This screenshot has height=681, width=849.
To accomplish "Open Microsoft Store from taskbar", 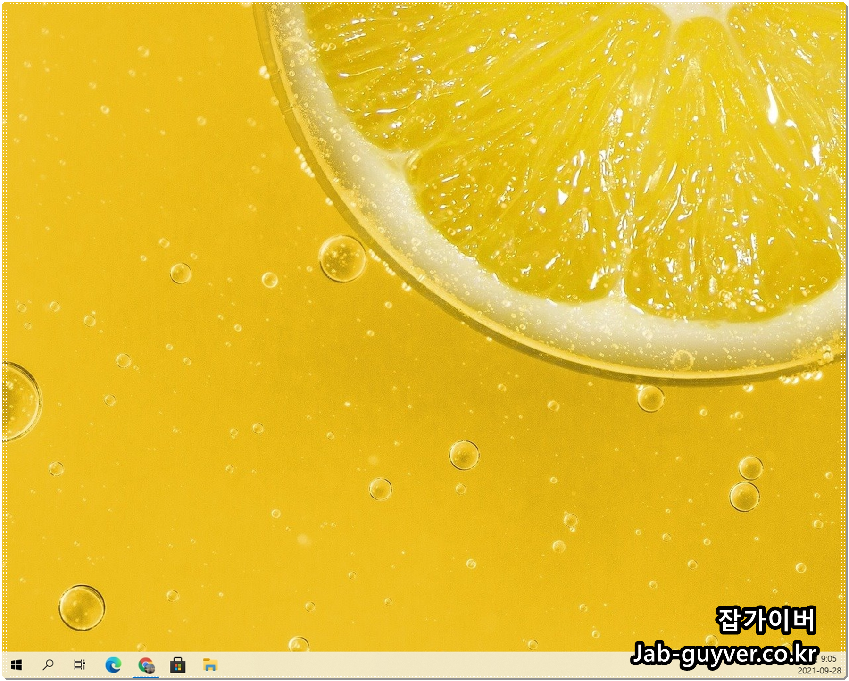I will [x=178, y=665].
